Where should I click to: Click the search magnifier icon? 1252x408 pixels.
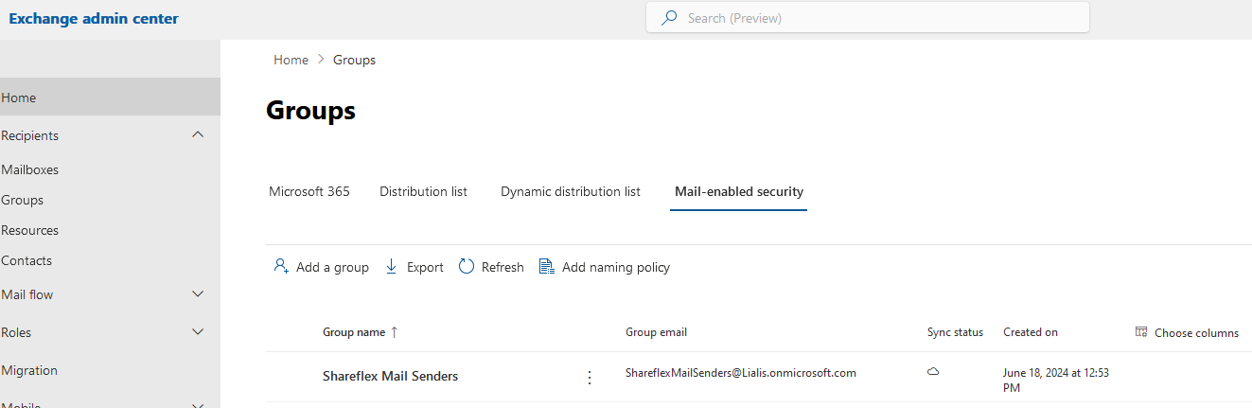coord(669,18)
